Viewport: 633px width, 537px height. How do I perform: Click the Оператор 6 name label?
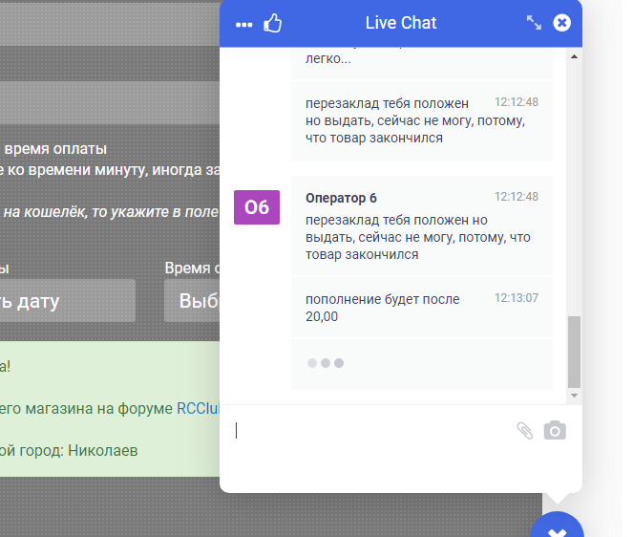(x=341, y=198)
